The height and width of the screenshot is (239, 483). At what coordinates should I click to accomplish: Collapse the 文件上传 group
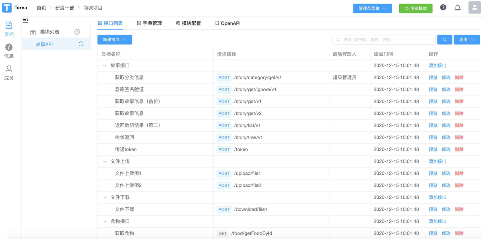coord(105,161)
